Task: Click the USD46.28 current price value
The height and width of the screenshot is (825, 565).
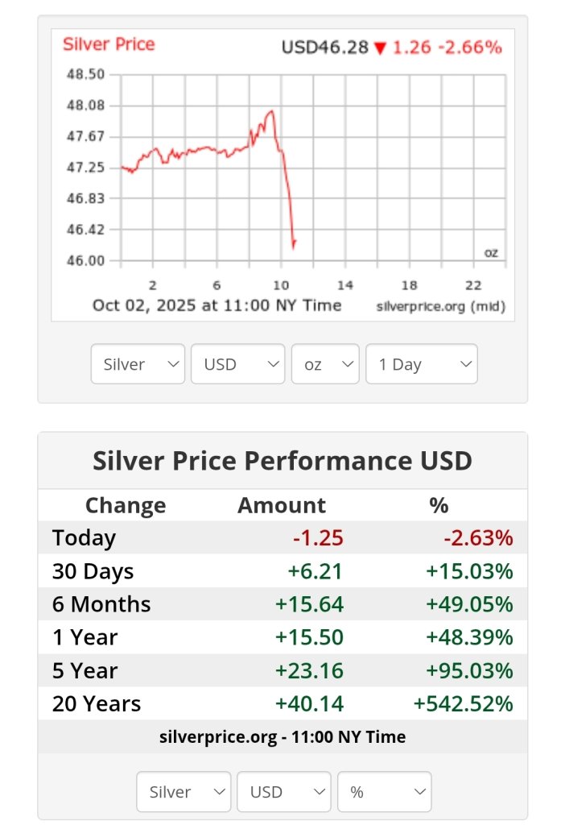Action: (324, 48)
